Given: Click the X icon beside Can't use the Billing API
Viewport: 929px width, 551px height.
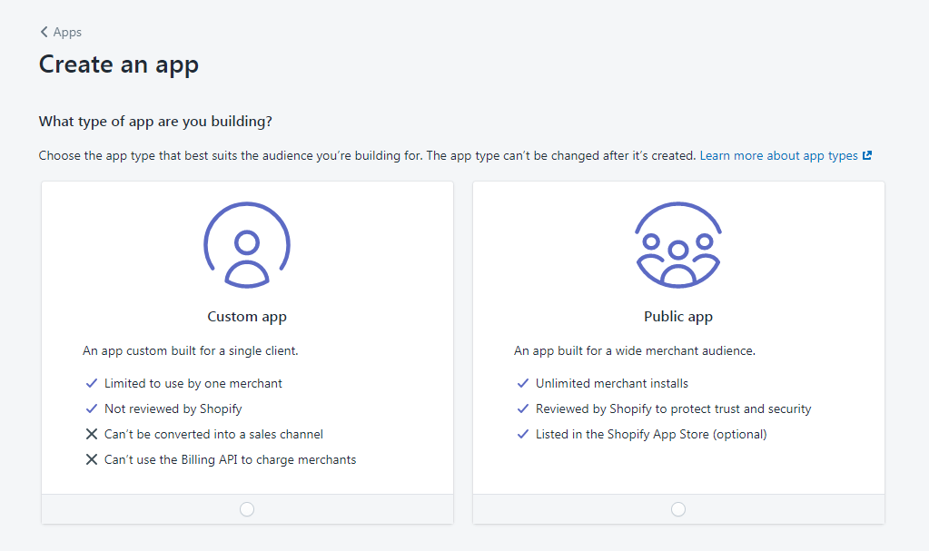Looking at the screenshot, I should [91, 458].
